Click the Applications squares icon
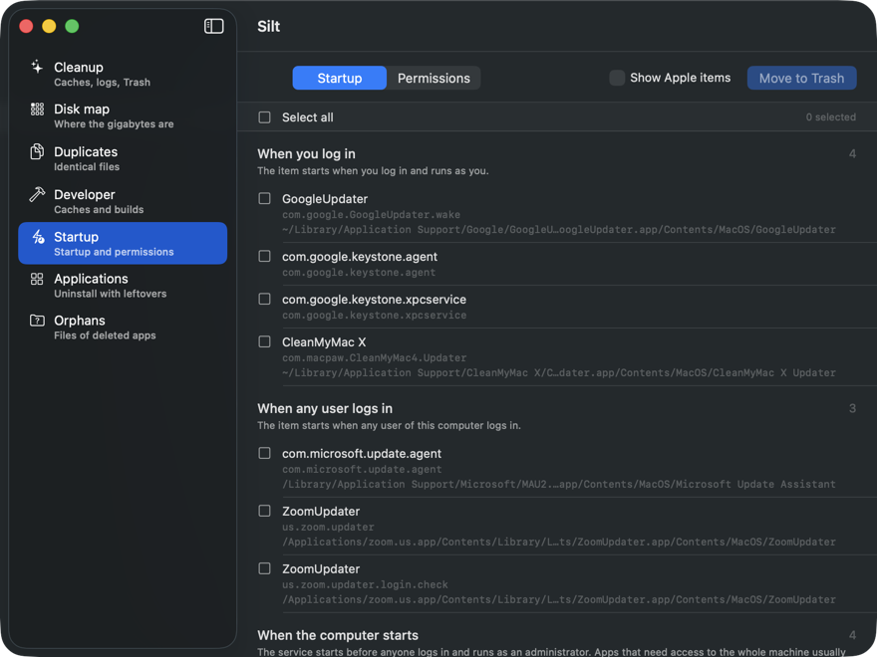Viewport: 877px width, 657px height. 37,279
